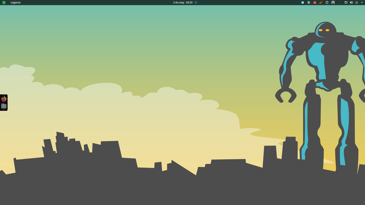This screenshot has height=205, width=365.
Task: Click the dotted green indicator in tray
Action: (x=339, y=3)
